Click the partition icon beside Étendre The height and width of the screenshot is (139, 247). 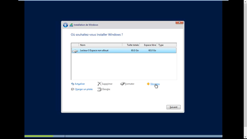click(x=99, y=89)
